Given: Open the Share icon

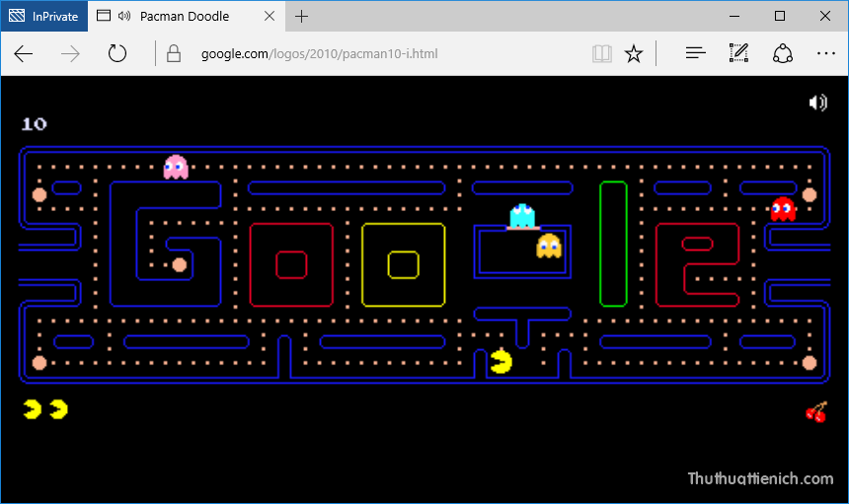Looking at the screenshot, I should click(783, 53).
